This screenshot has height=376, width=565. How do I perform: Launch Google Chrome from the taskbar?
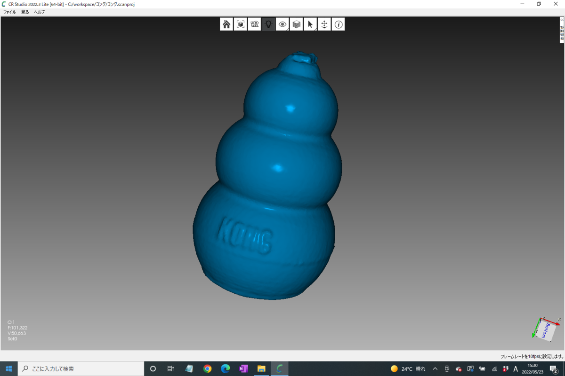coord(208,369)
